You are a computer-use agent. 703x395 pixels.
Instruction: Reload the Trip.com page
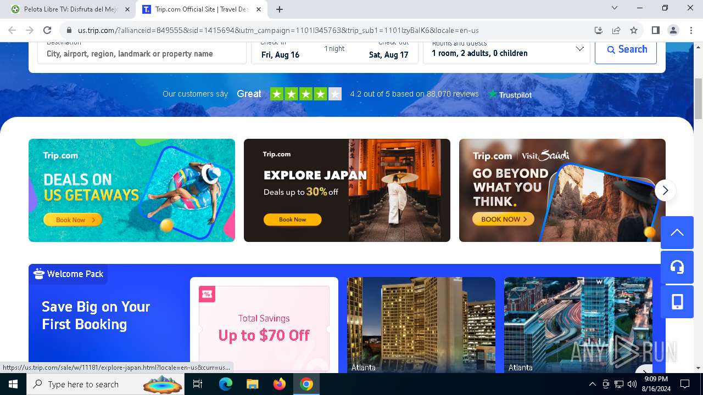point(47,30)
